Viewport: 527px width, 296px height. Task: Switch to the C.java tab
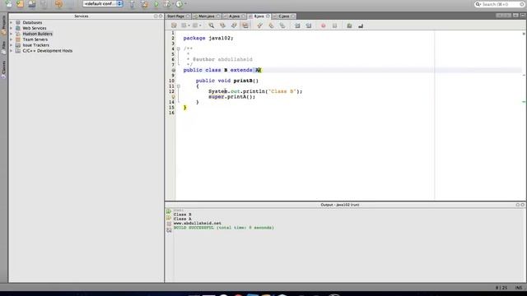(x=283, y=16)
